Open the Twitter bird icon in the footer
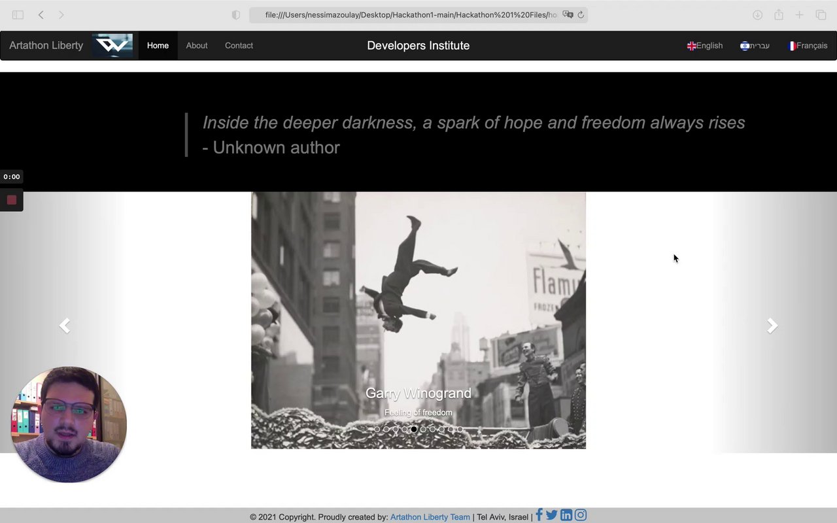The image size is (837, 523). pos(552,515)
